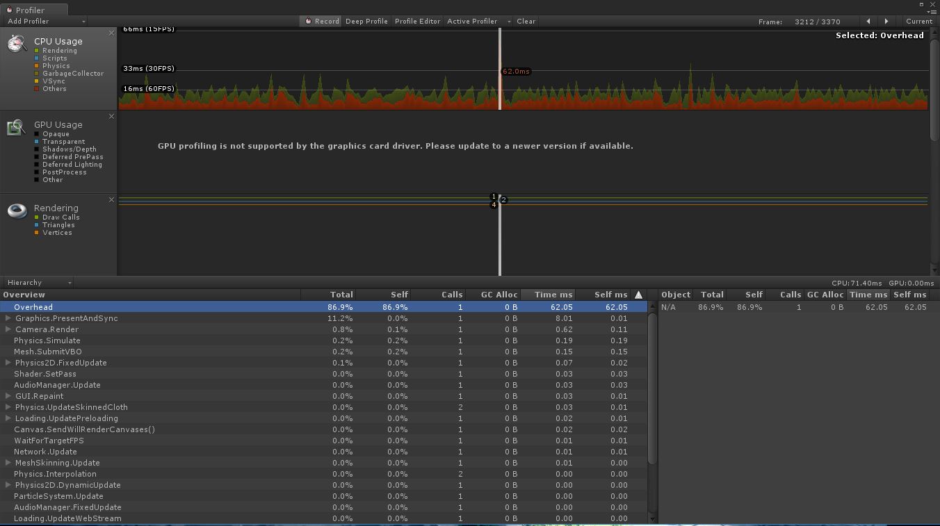
Task: Toggle Triangles swatch in Rendering
Action: coord(37,225)
